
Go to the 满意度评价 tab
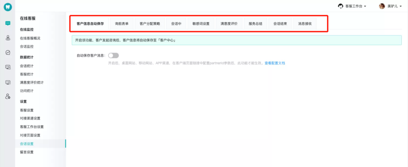point(229,24)
